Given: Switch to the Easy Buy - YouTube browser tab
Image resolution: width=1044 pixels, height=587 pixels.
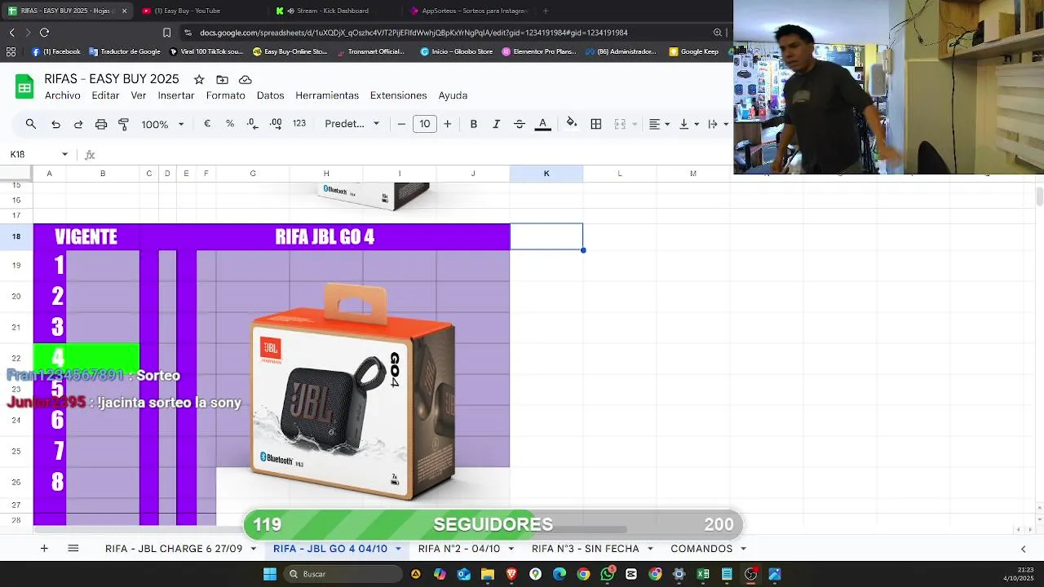Looking at the screenshot, I should [187, 11].
